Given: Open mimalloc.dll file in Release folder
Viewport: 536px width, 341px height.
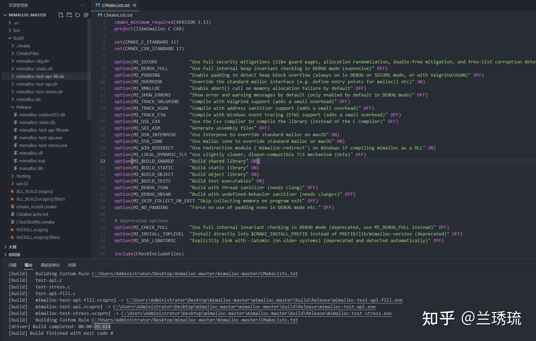Looking at the screenshot, I should click(x=31, y=153).
